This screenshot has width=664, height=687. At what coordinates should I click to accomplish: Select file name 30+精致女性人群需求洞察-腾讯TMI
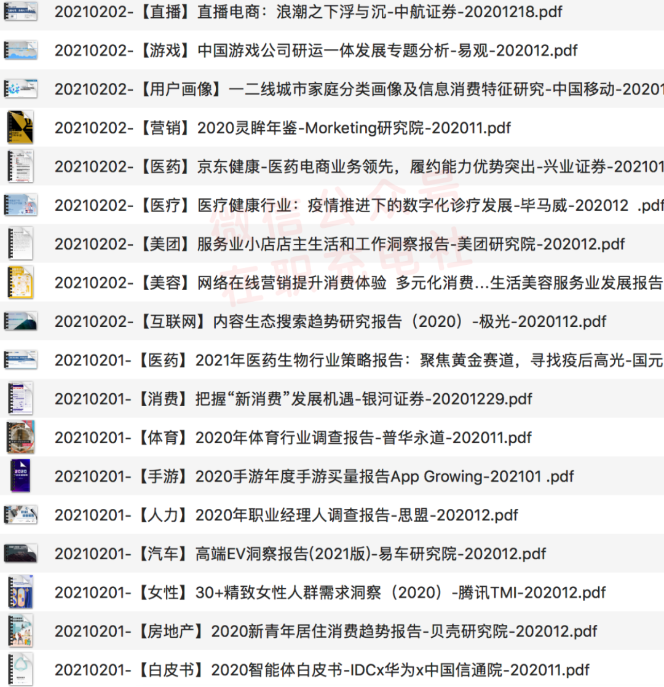(330, 592)
